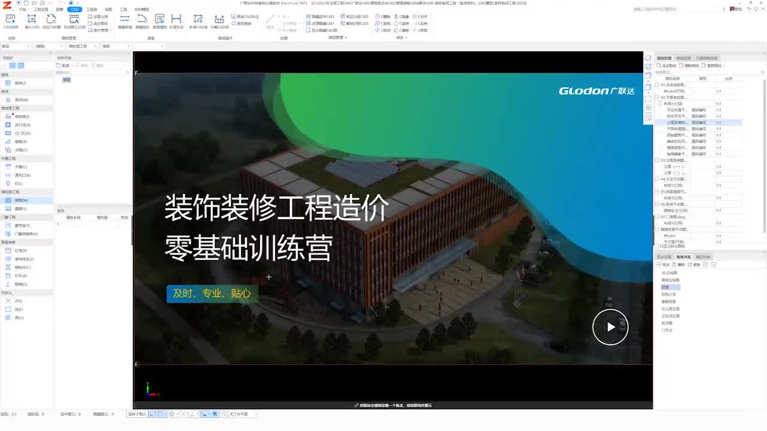This screenshot has width=767, height=431.
Task: Click the play button on the slide
Action: pos(610,327)
